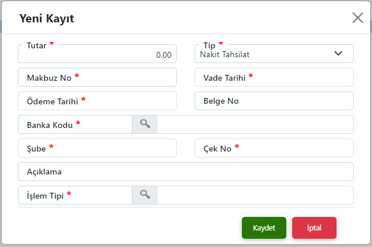Screen dimensions: 372x247
Task: Focus the İşlem Tipi code input
Action: tap(75, 195)
